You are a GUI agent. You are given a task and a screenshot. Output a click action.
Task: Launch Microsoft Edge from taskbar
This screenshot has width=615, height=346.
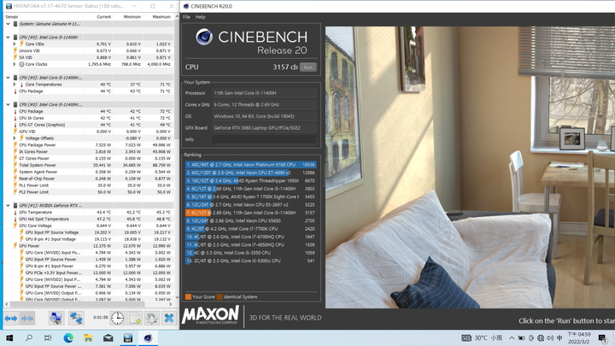coord(68,337)
